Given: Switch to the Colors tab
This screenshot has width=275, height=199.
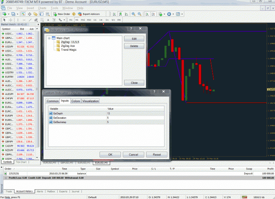Looking at the screenshot, I should (76, 101).
